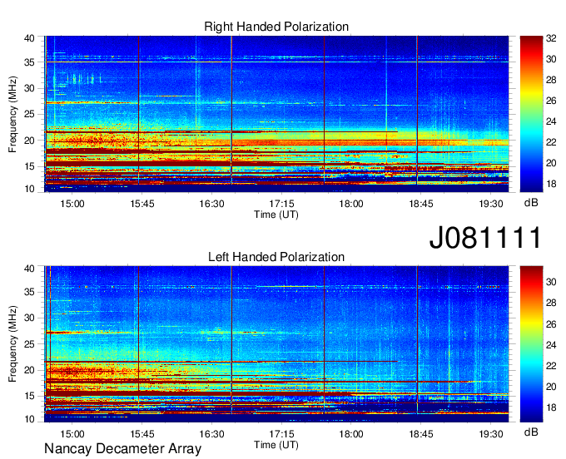Click the 40 frequency tick on the top plot
This screenshot has width=566, height=459.
coord(29,38)
